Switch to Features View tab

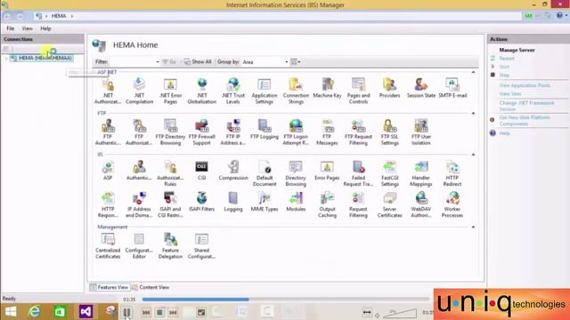point(110,287)
